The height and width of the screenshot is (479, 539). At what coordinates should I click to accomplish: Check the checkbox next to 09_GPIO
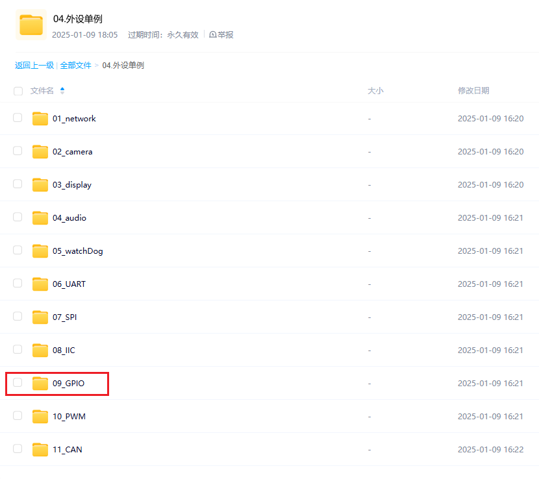(18, 382)
